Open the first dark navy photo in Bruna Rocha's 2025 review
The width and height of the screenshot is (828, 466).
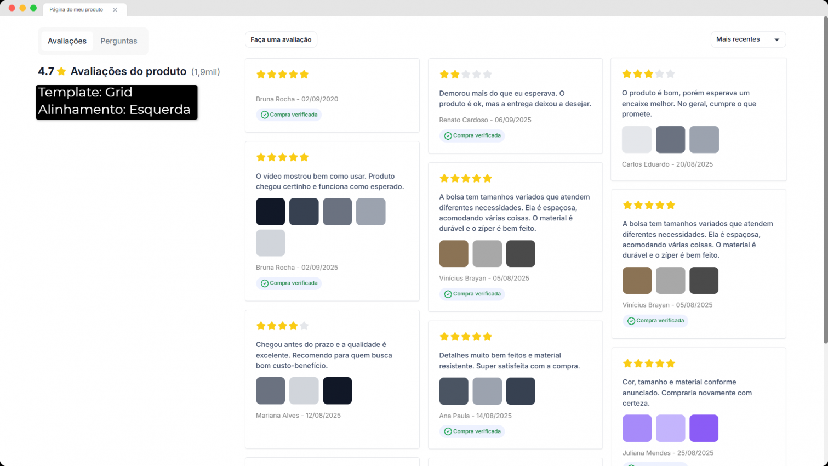[271, 212]
